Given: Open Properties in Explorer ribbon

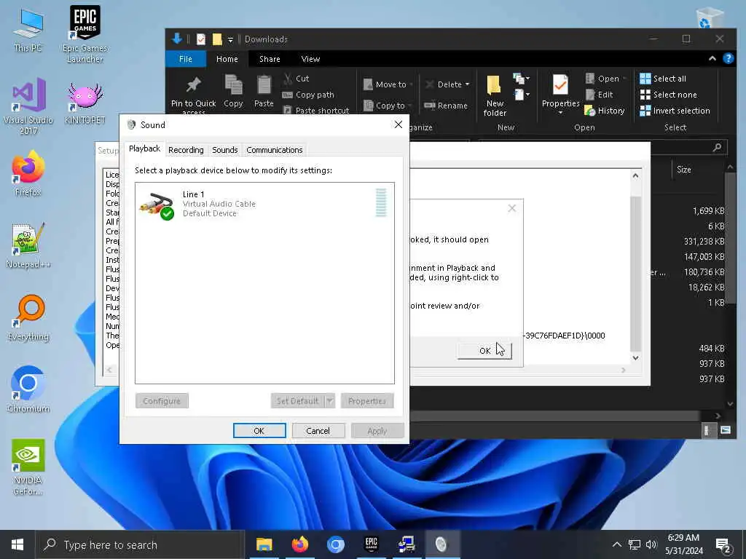Looking at the screenshot, I should [x=560, y=95].
